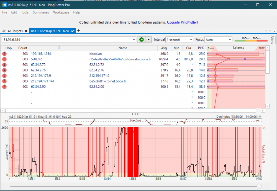Viewport: 277px width, 191px height.
Task: Click the timeline slider handle at bottom
Action: coord(259,186)
